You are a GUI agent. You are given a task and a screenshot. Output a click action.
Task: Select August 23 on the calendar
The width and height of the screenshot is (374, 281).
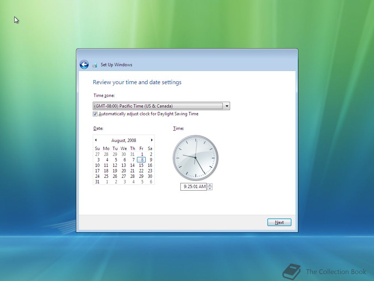[150, 171]
